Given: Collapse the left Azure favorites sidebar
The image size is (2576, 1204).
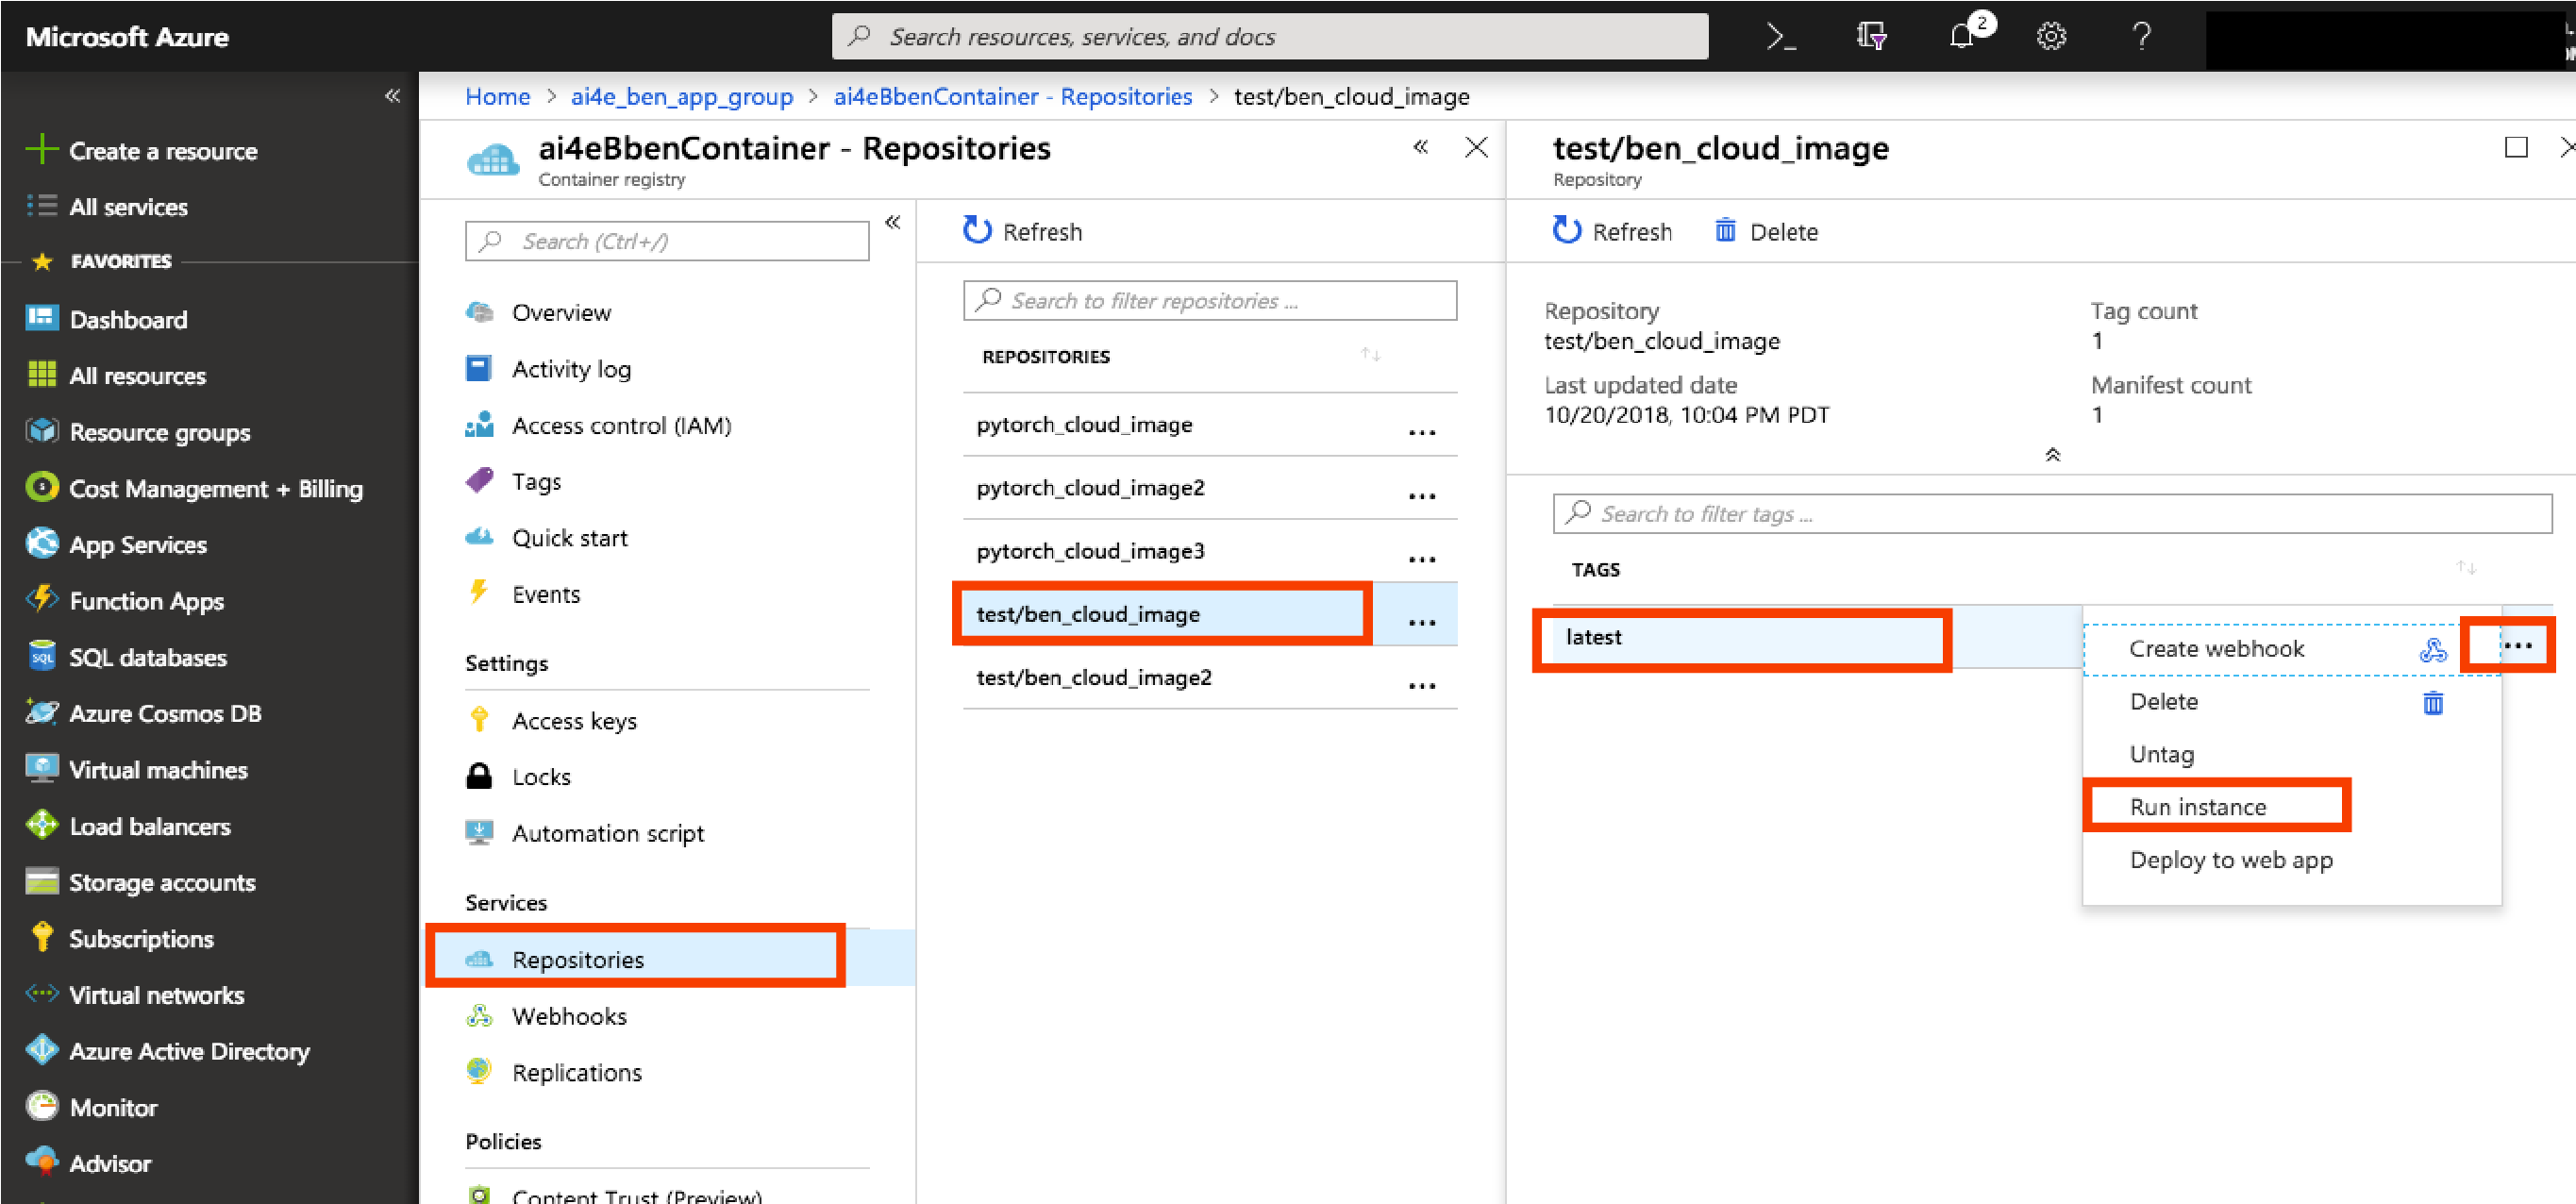Looking at the screenshot, I should point(392,96).
